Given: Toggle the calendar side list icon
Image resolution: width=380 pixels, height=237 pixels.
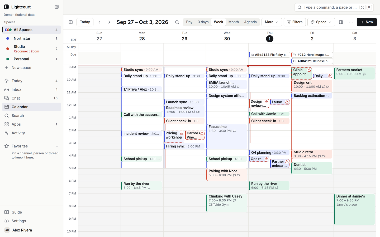Looking at the screenshot, I should coord(71,22).
